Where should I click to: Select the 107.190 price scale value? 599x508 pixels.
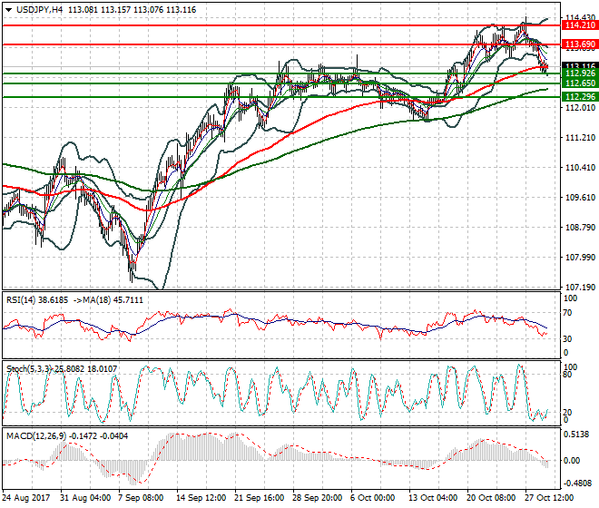pos(580,288)
